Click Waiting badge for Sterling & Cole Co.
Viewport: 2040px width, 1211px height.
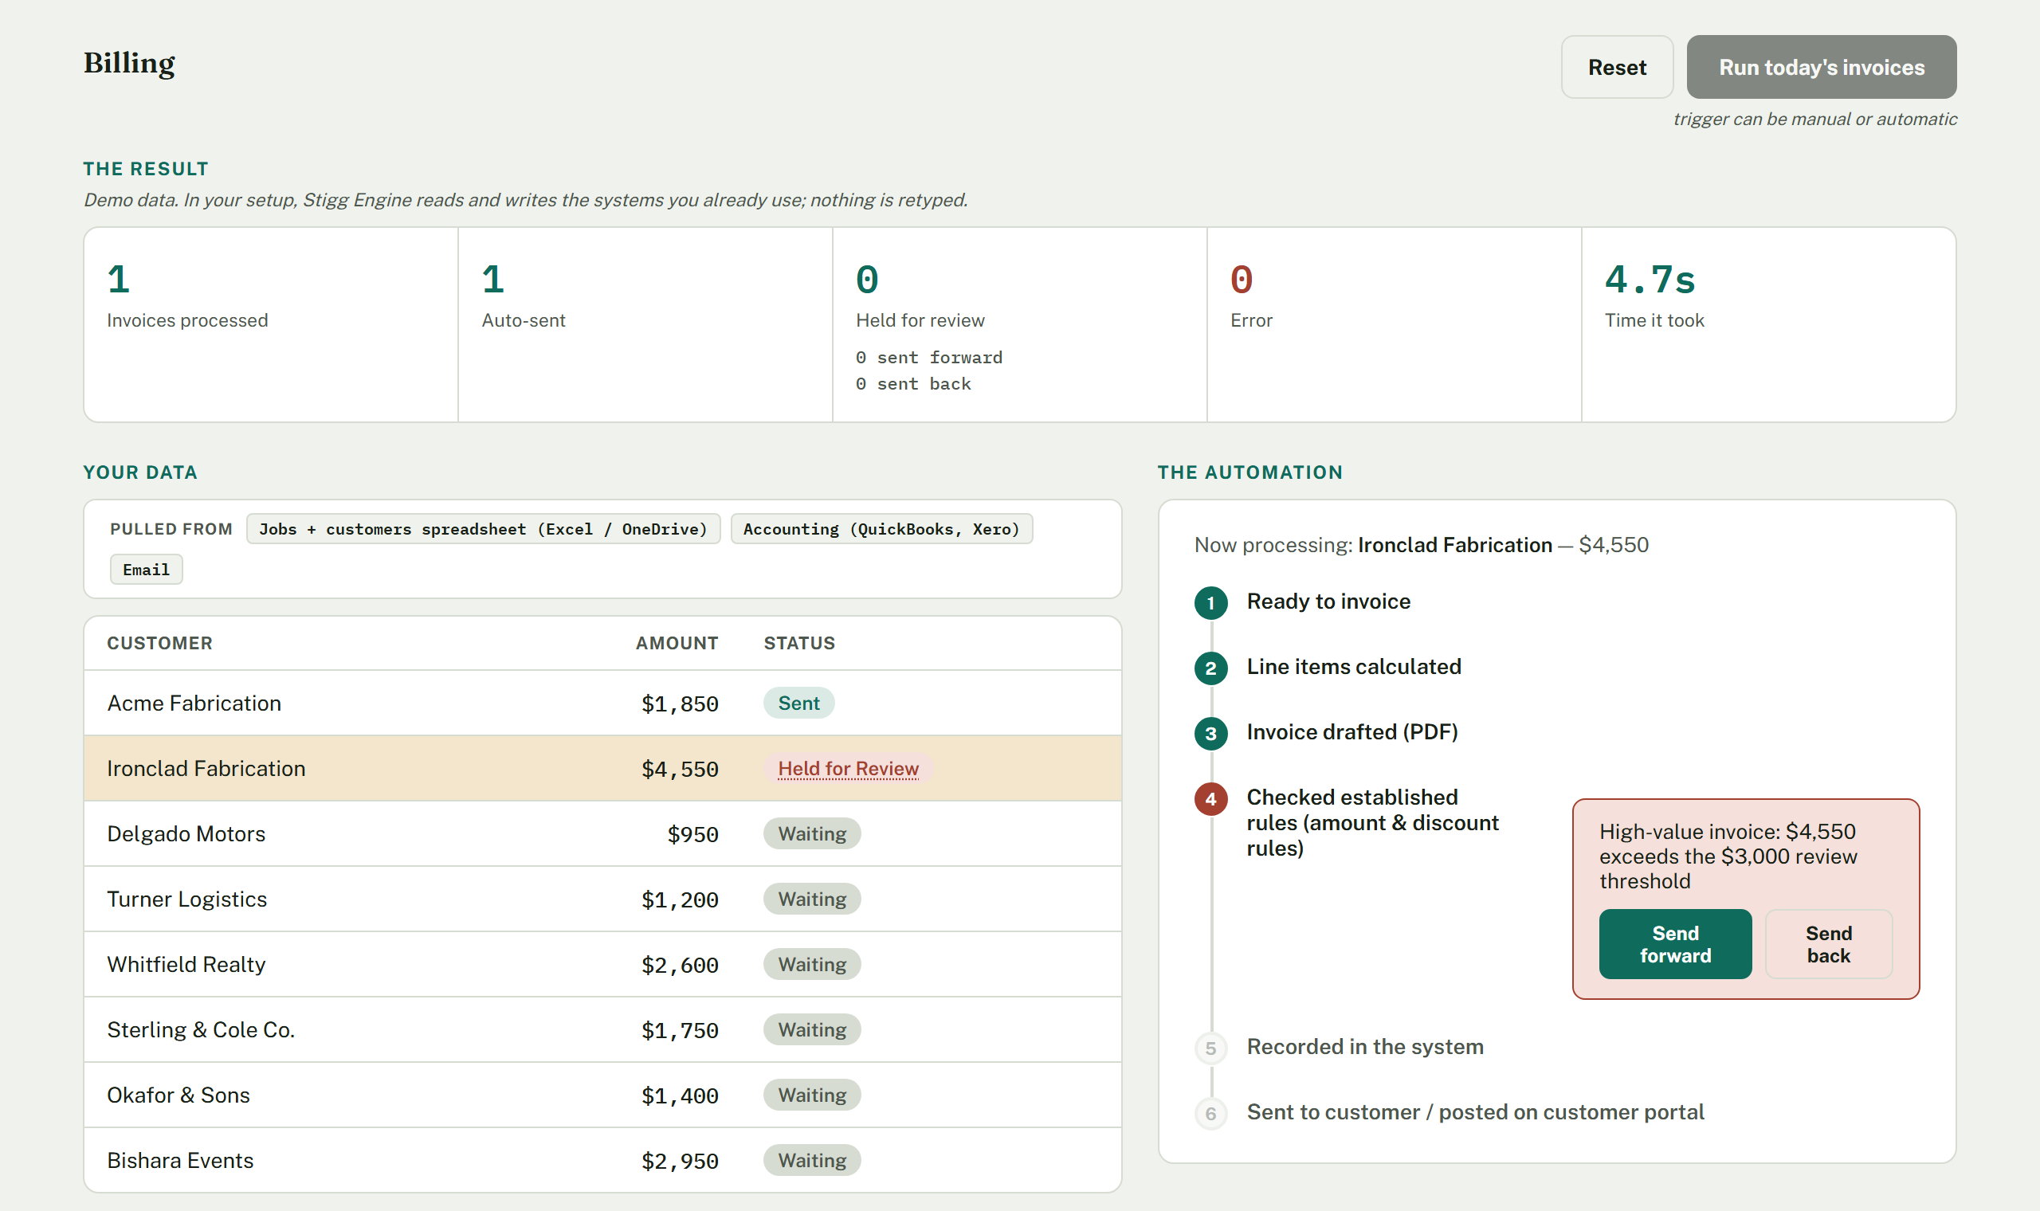pyautogui.click(x=812, y=1030)
